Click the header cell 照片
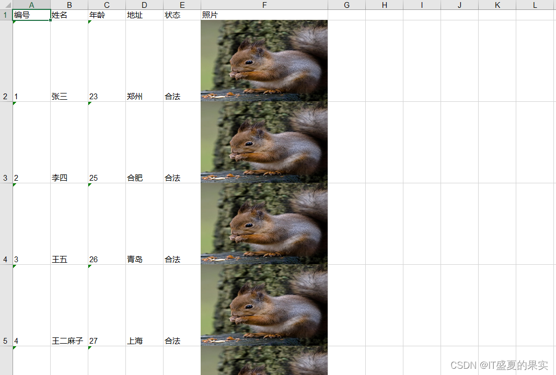556x375 pixels. 264,15
